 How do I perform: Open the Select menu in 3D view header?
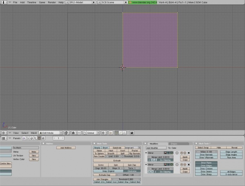[x=25, y=133]
